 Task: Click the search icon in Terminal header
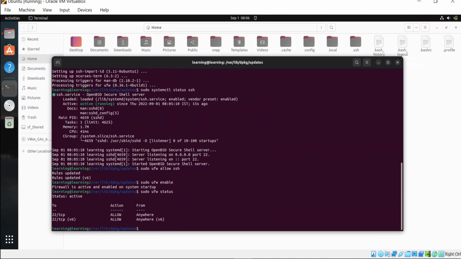click(x=357, y=62)
